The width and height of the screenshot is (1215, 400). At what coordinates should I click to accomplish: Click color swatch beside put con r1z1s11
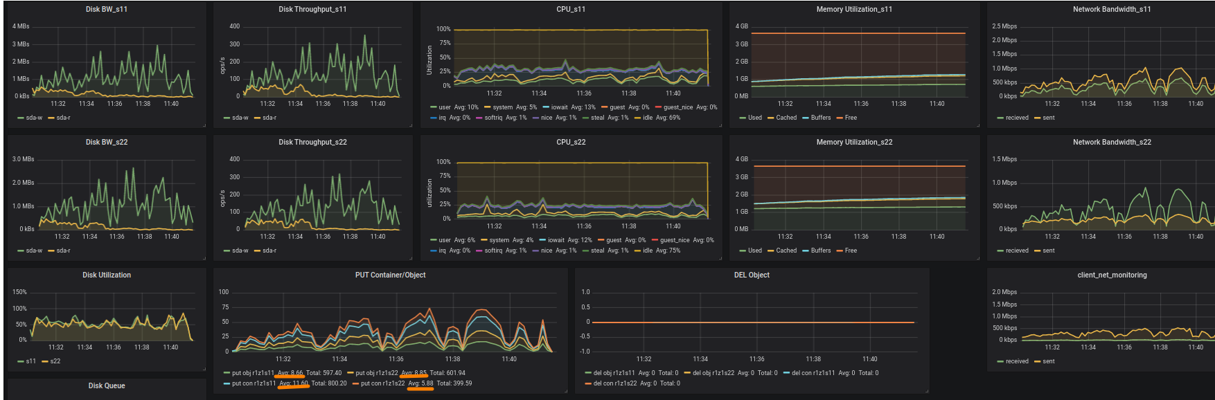coord(227,383)
